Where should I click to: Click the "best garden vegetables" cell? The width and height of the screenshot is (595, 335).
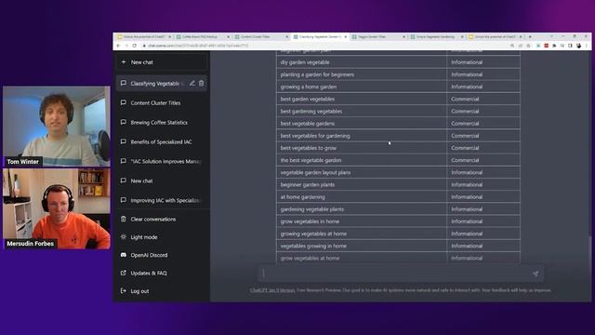click(362, 100)
